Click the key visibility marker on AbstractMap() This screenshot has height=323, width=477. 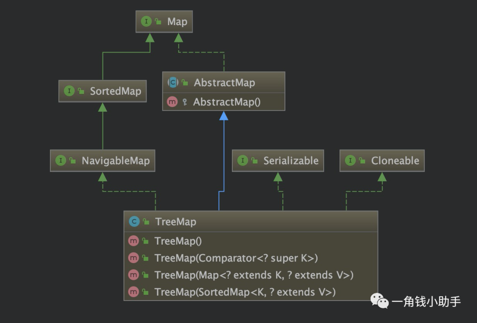(184, 101)
